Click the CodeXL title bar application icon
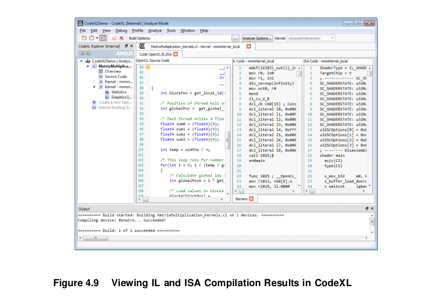Viewport: 426px width, 308px height. pos(80,23)
